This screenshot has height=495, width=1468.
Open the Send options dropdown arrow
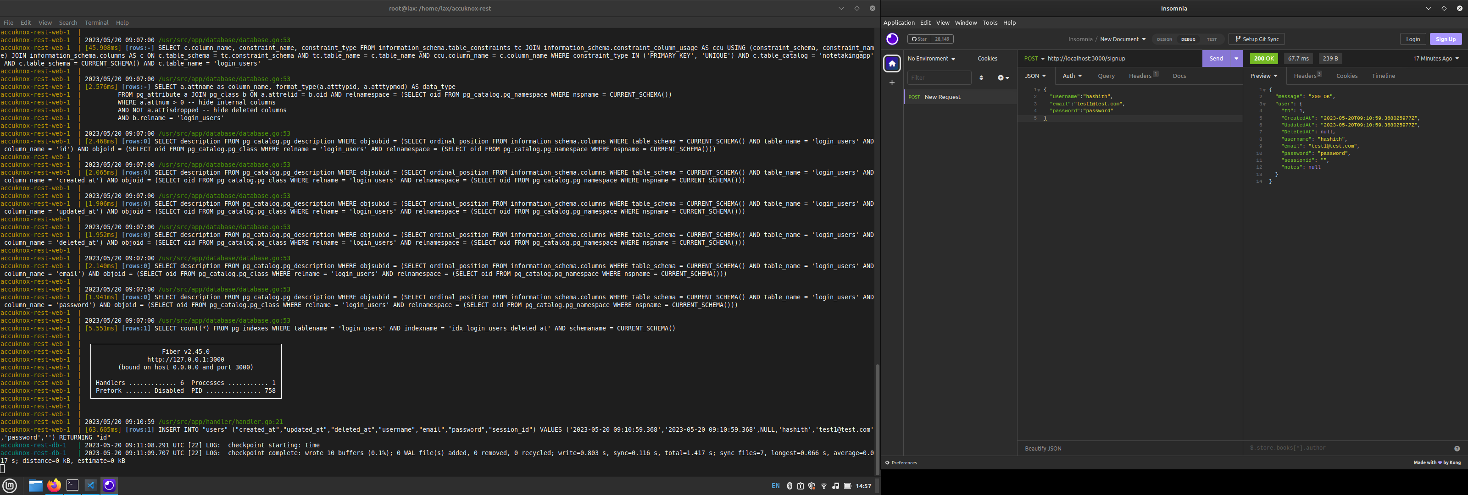1236,59
